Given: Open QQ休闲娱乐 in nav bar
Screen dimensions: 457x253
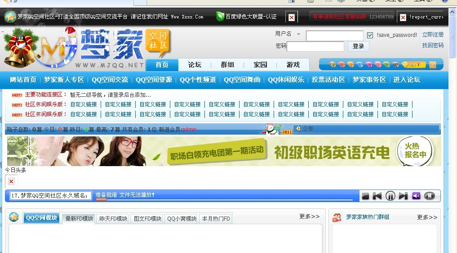Looking at the screenshot, I should coord(286,80).
